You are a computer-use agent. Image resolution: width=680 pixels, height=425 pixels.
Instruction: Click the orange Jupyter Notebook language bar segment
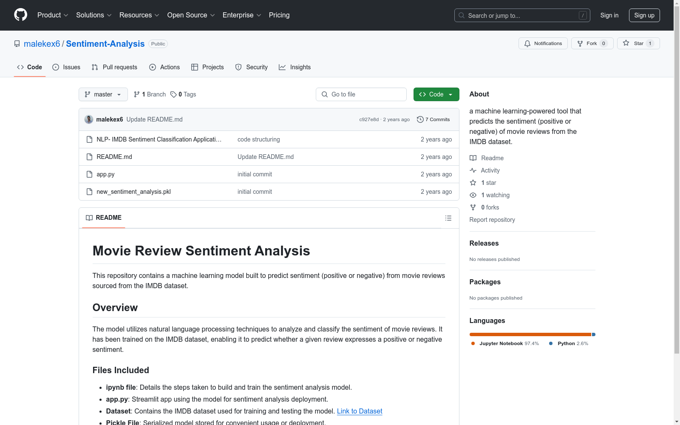point(530,334)
